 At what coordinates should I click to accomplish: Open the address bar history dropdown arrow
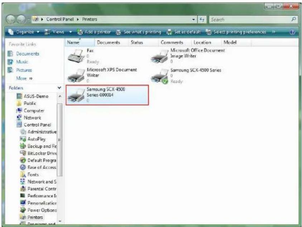pos(193,20)
